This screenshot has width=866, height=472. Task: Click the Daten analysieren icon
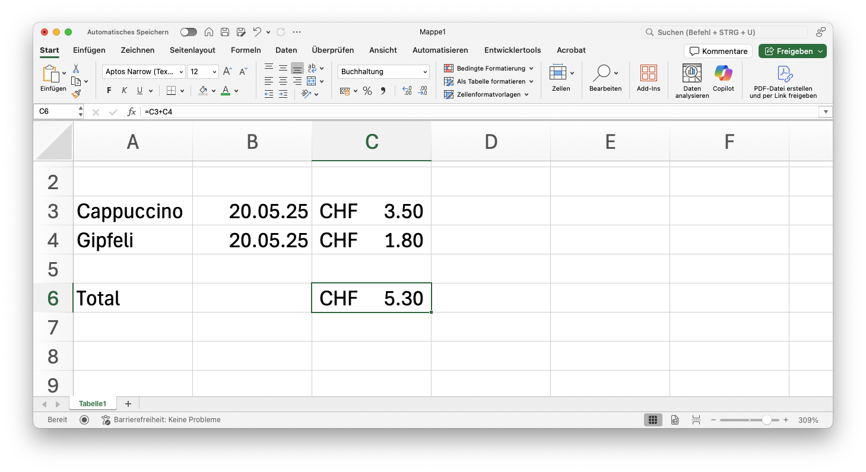coord(691,78)
